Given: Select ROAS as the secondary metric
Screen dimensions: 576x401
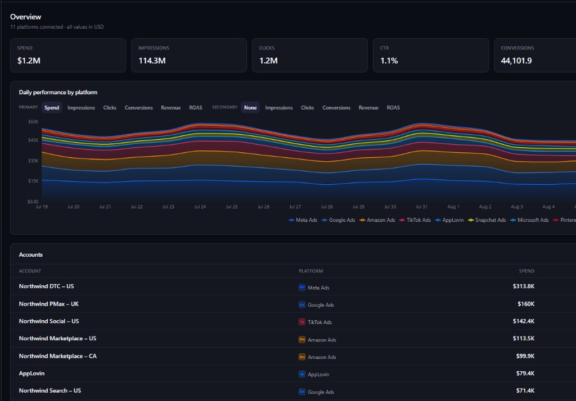Looking at the screenshot, I should tap(393, 107).
